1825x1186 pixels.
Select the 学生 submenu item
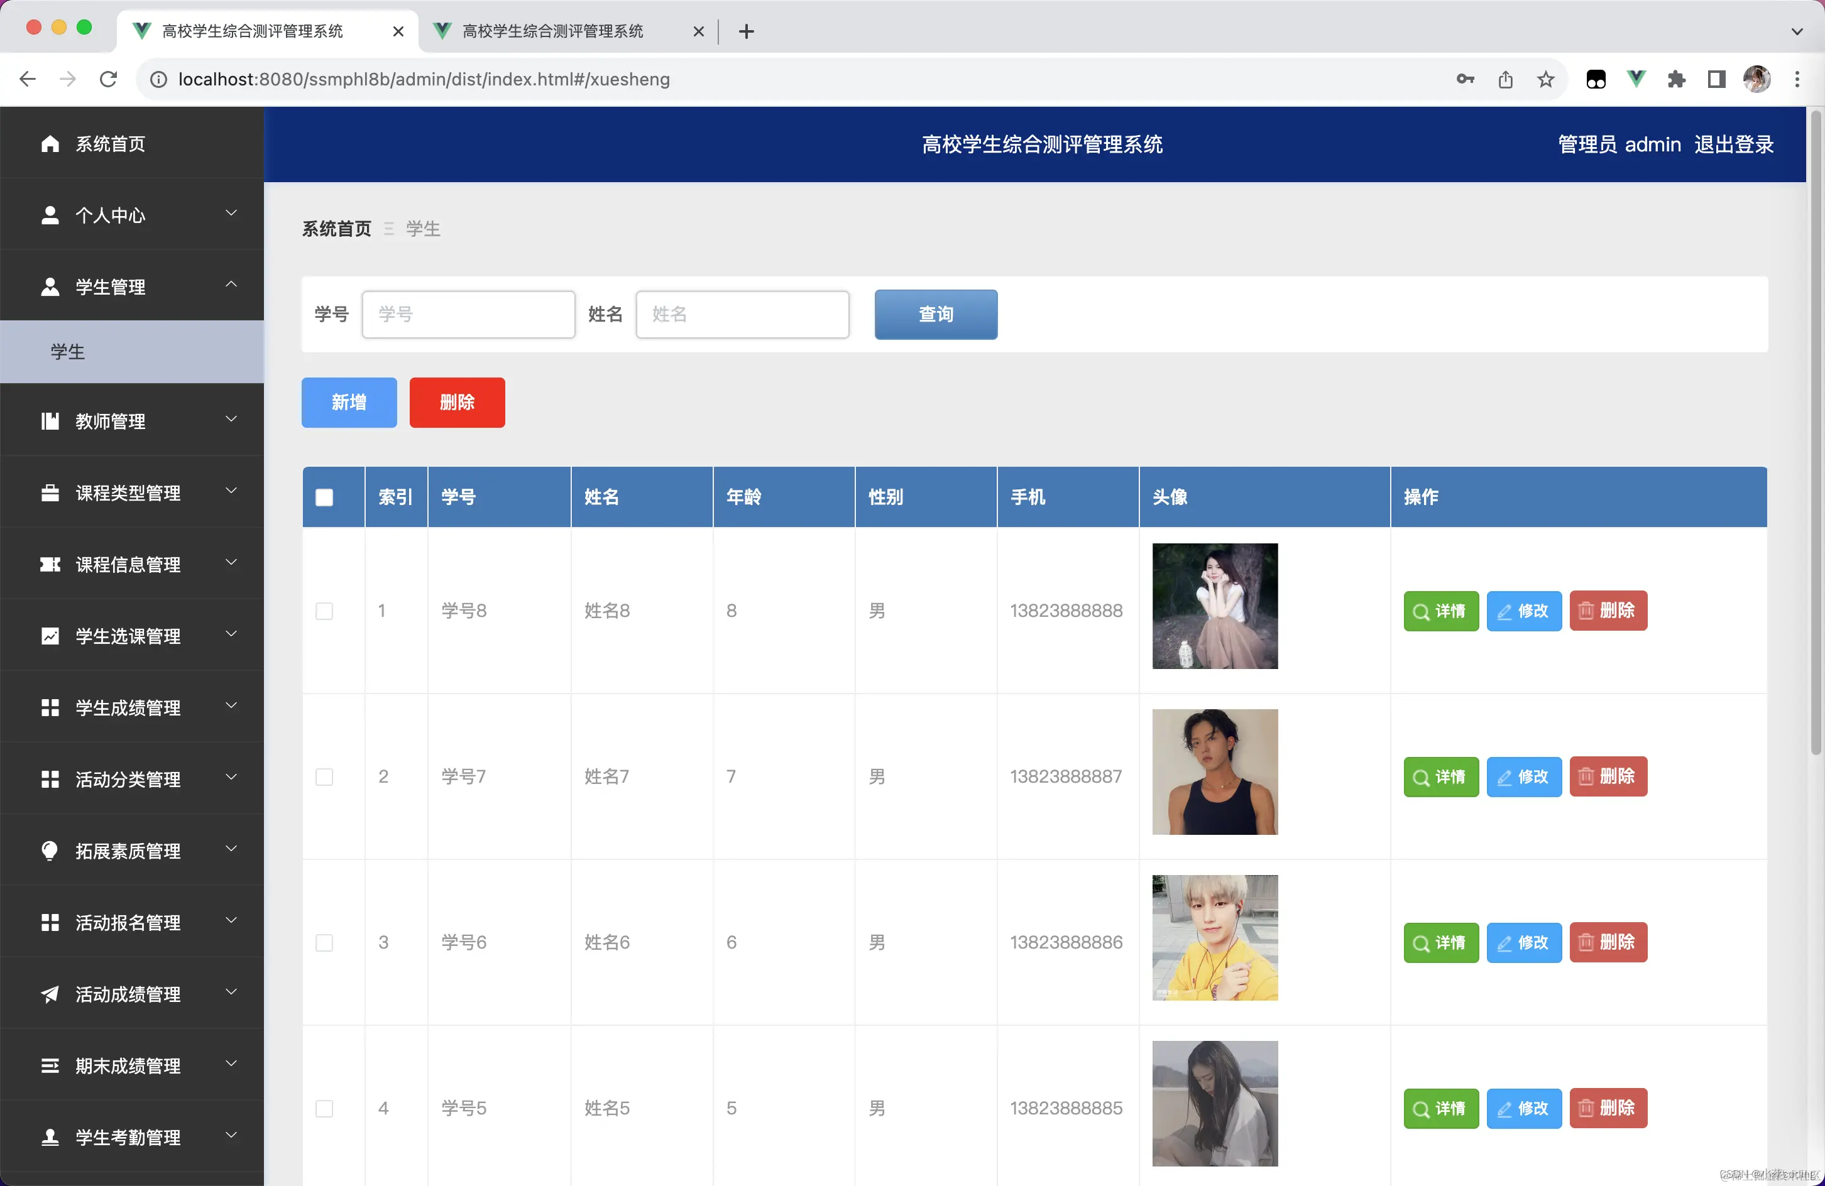pos(69,351)
